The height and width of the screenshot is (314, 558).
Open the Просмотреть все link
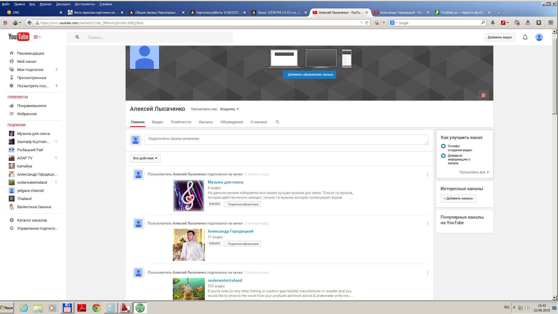pyautogui.click(x=474, y=172)
